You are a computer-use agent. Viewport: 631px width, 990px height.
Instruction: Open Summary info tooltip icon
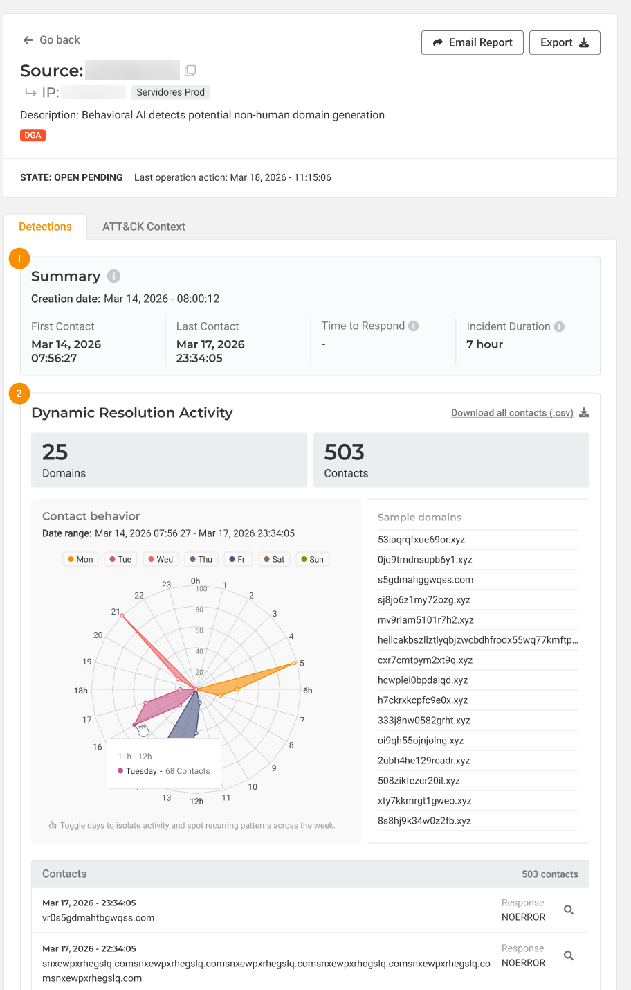[x=114, y=276]
